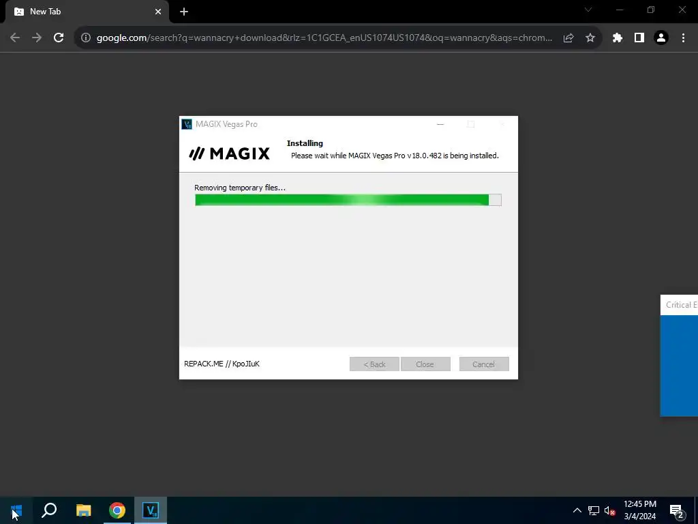The image size is (698, 524).
Task: Click the Back button in installer
Action: tap(374, 364)
